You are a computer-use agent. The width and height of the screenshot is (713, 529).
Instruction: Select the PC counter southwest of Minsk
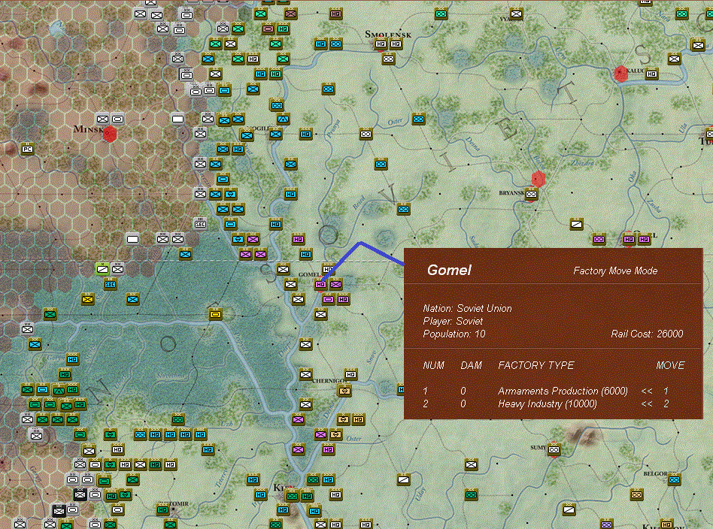point(27,149)
